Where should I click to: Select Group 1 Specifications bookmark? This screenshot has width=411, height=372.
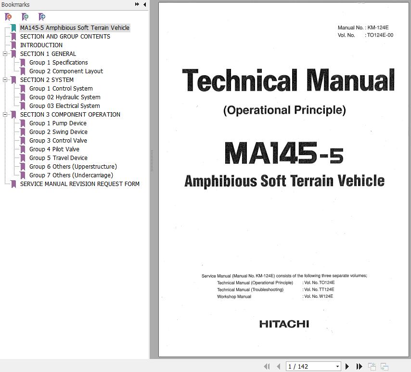pyautogui.click(x=58, y=63)
